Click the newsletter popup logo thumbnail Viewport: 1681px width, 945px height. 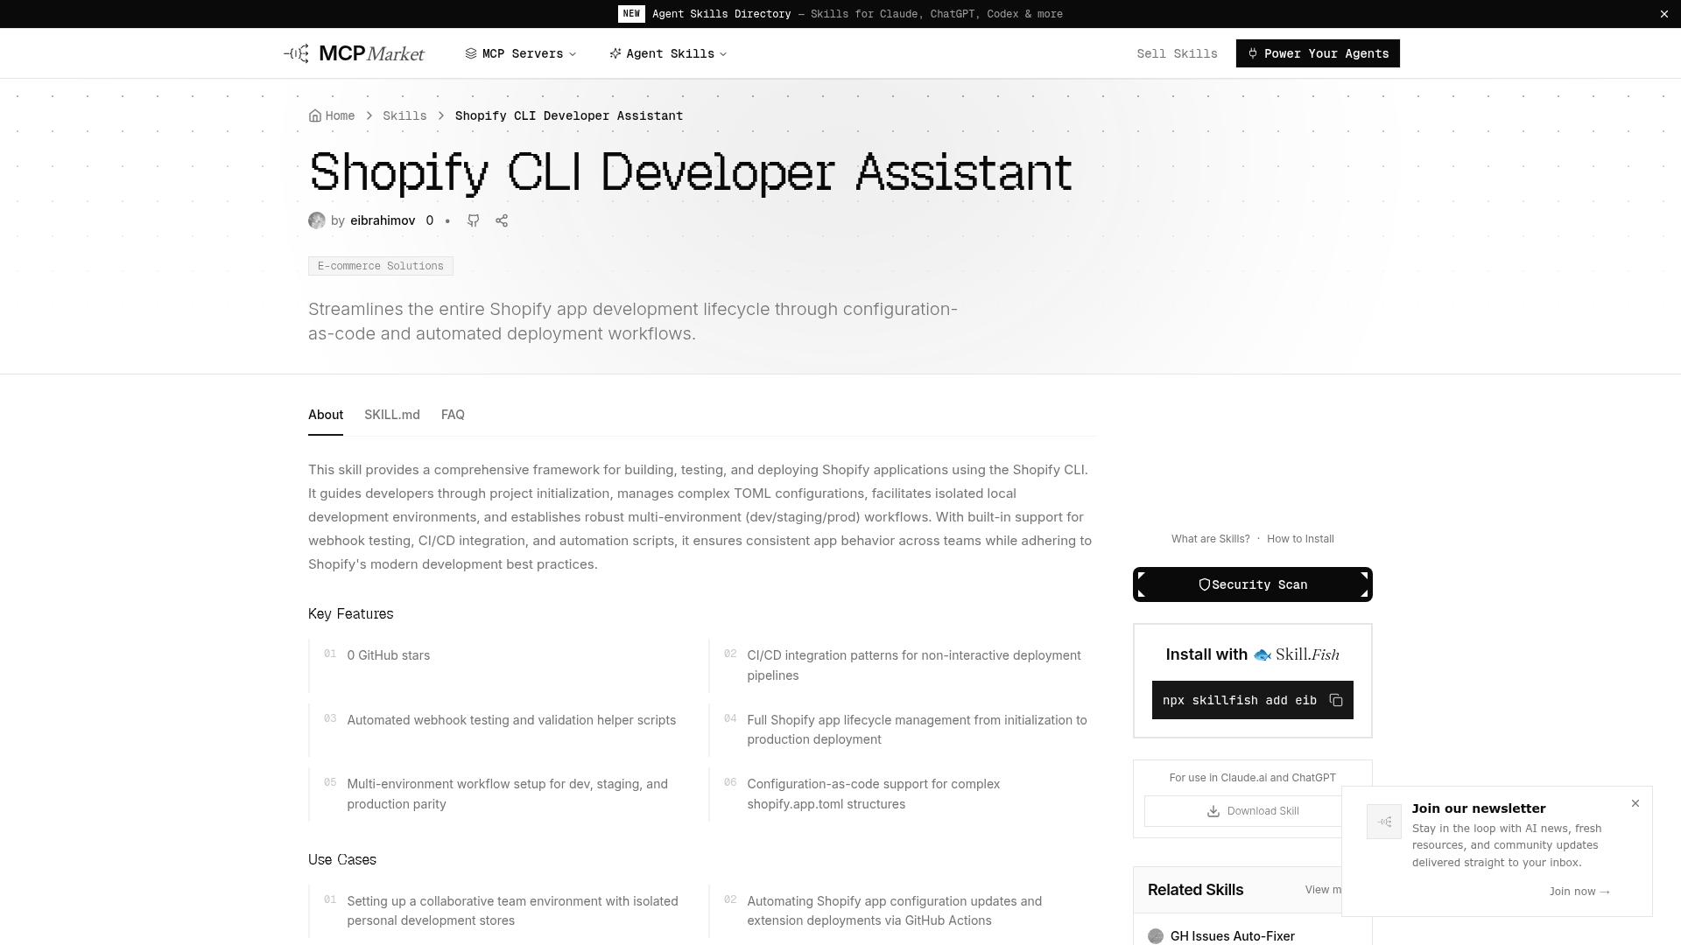pyautogui.click(x=1384, y=822)
